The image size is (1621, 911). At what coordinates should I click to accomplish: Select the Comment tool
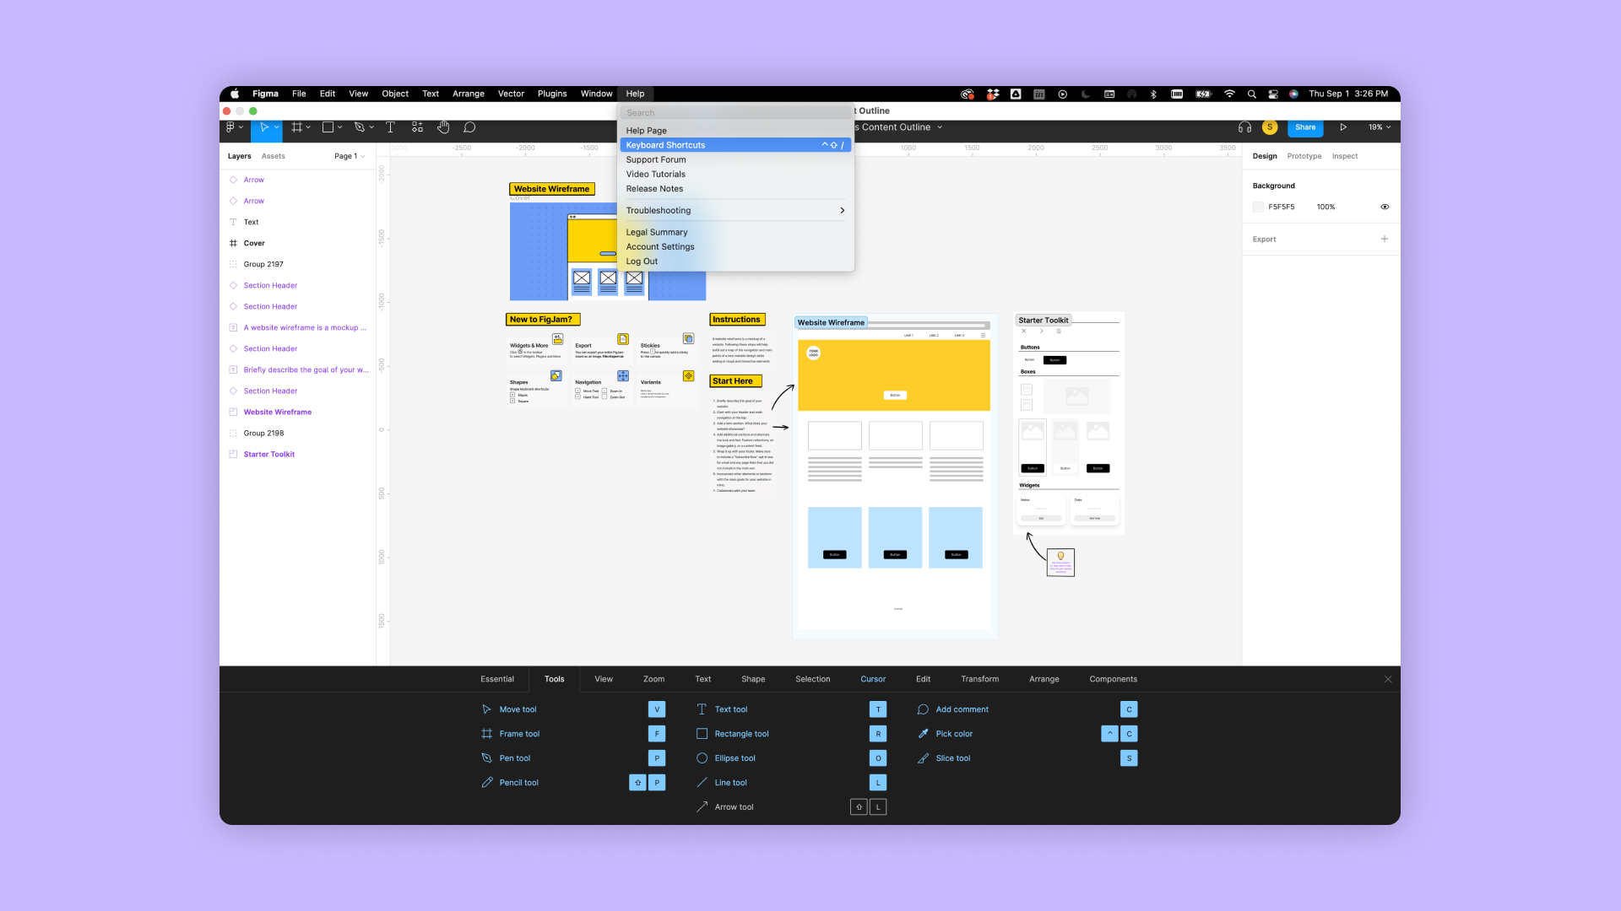468,127
